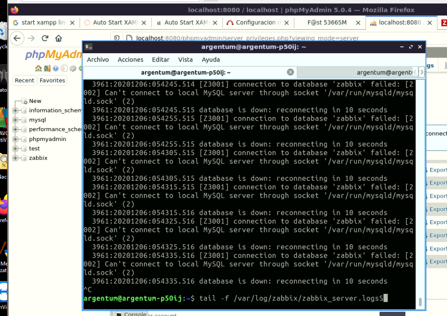Close the 'start xampp lin' Firefox tab
The height and width of the screenshot is (316, 447).
(72, 23)
